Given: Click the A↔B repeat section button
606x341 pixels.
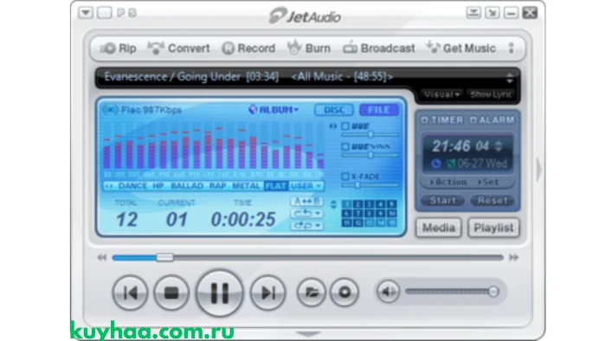Looking at the screenshot, I should (x=306, y=202).
